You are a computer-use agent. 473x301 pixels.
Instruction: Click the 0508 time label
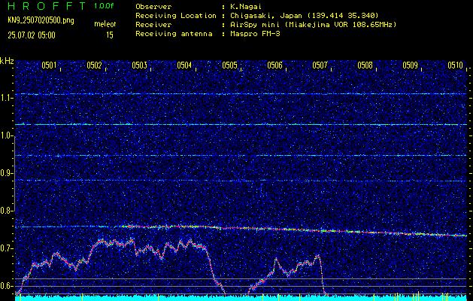[x=365, y=65]
